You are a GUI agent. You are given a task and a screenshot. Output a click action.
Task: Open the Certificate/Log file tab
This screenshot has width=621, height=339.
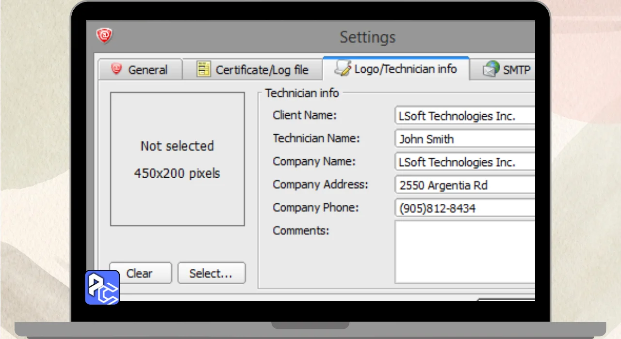point(261,70)
